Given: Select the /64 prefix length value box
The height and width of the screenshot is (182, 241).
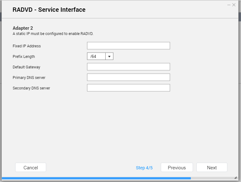Looking at the screenshot, I should pyautogui.click(x=96, y=56).
